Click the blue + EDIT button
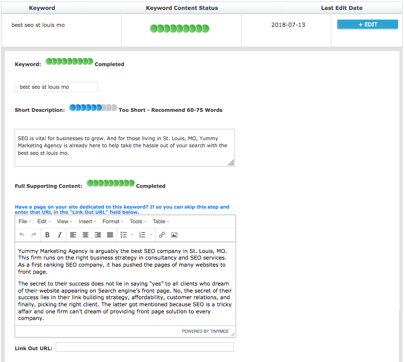Screen dimensions: 404x362 (367, 25)
